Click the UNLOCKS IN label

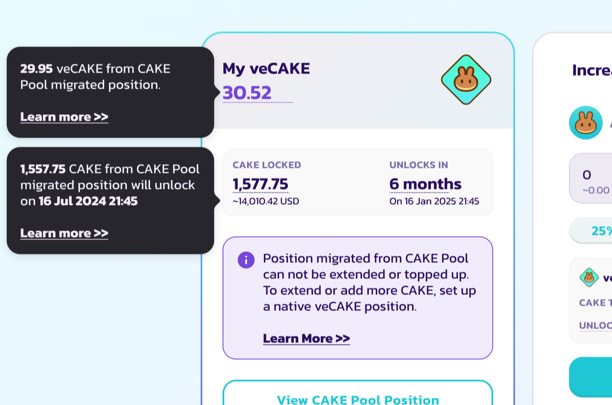tap(419, 165)
